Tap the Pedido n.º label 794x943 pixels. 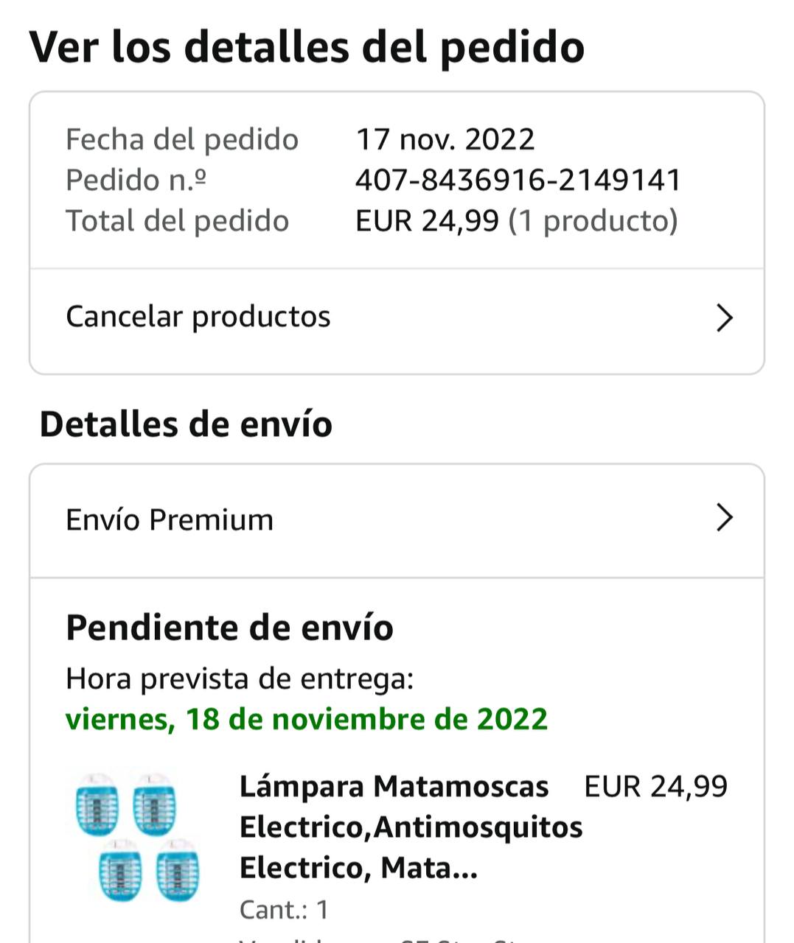pyautogui.click(x=136, y=180)
